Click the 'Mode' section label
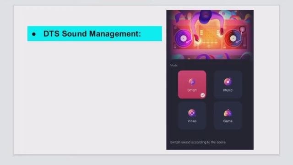 coord(174,65)
